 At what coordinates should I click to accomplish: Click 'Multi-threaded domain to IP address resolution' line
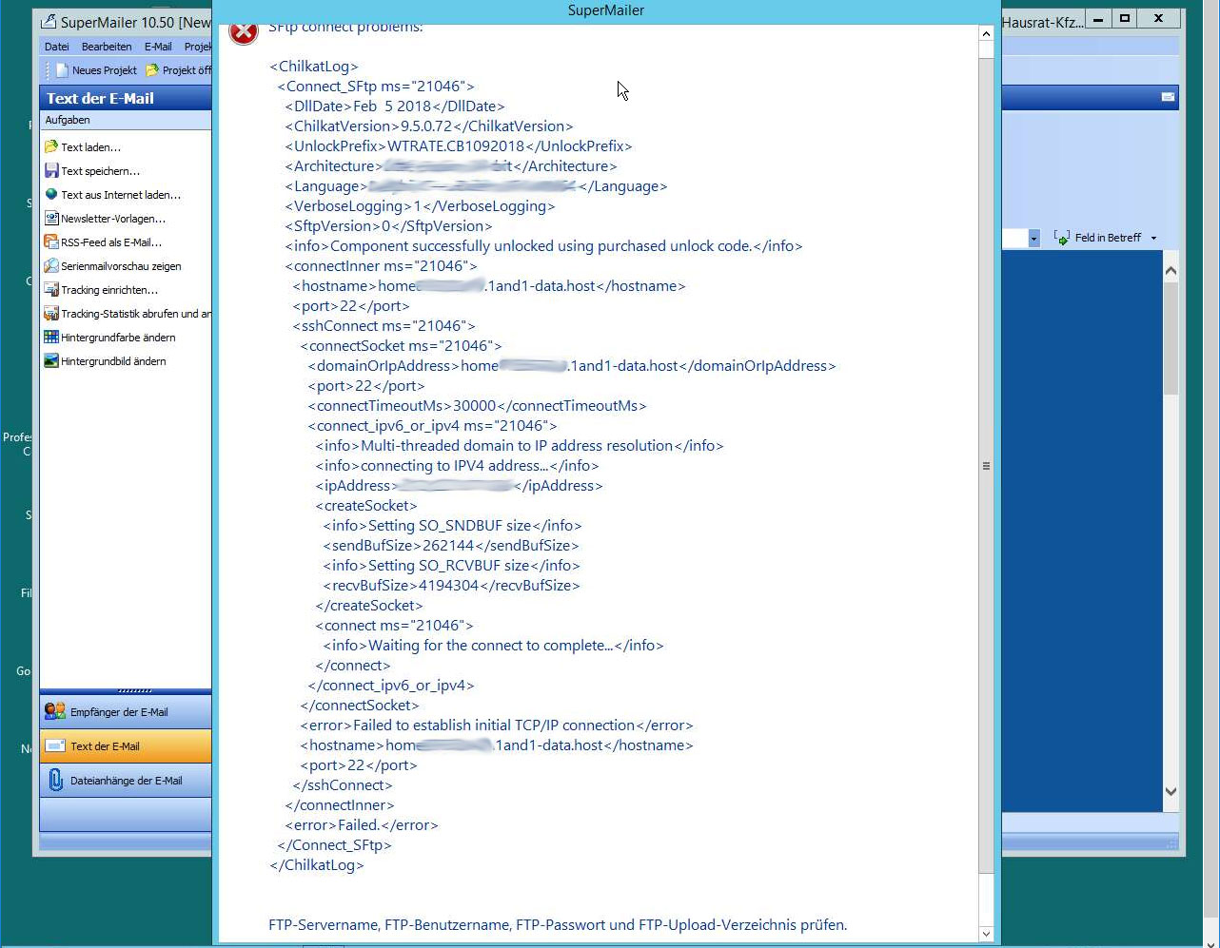pyautogui.click(x=520, y=446)
